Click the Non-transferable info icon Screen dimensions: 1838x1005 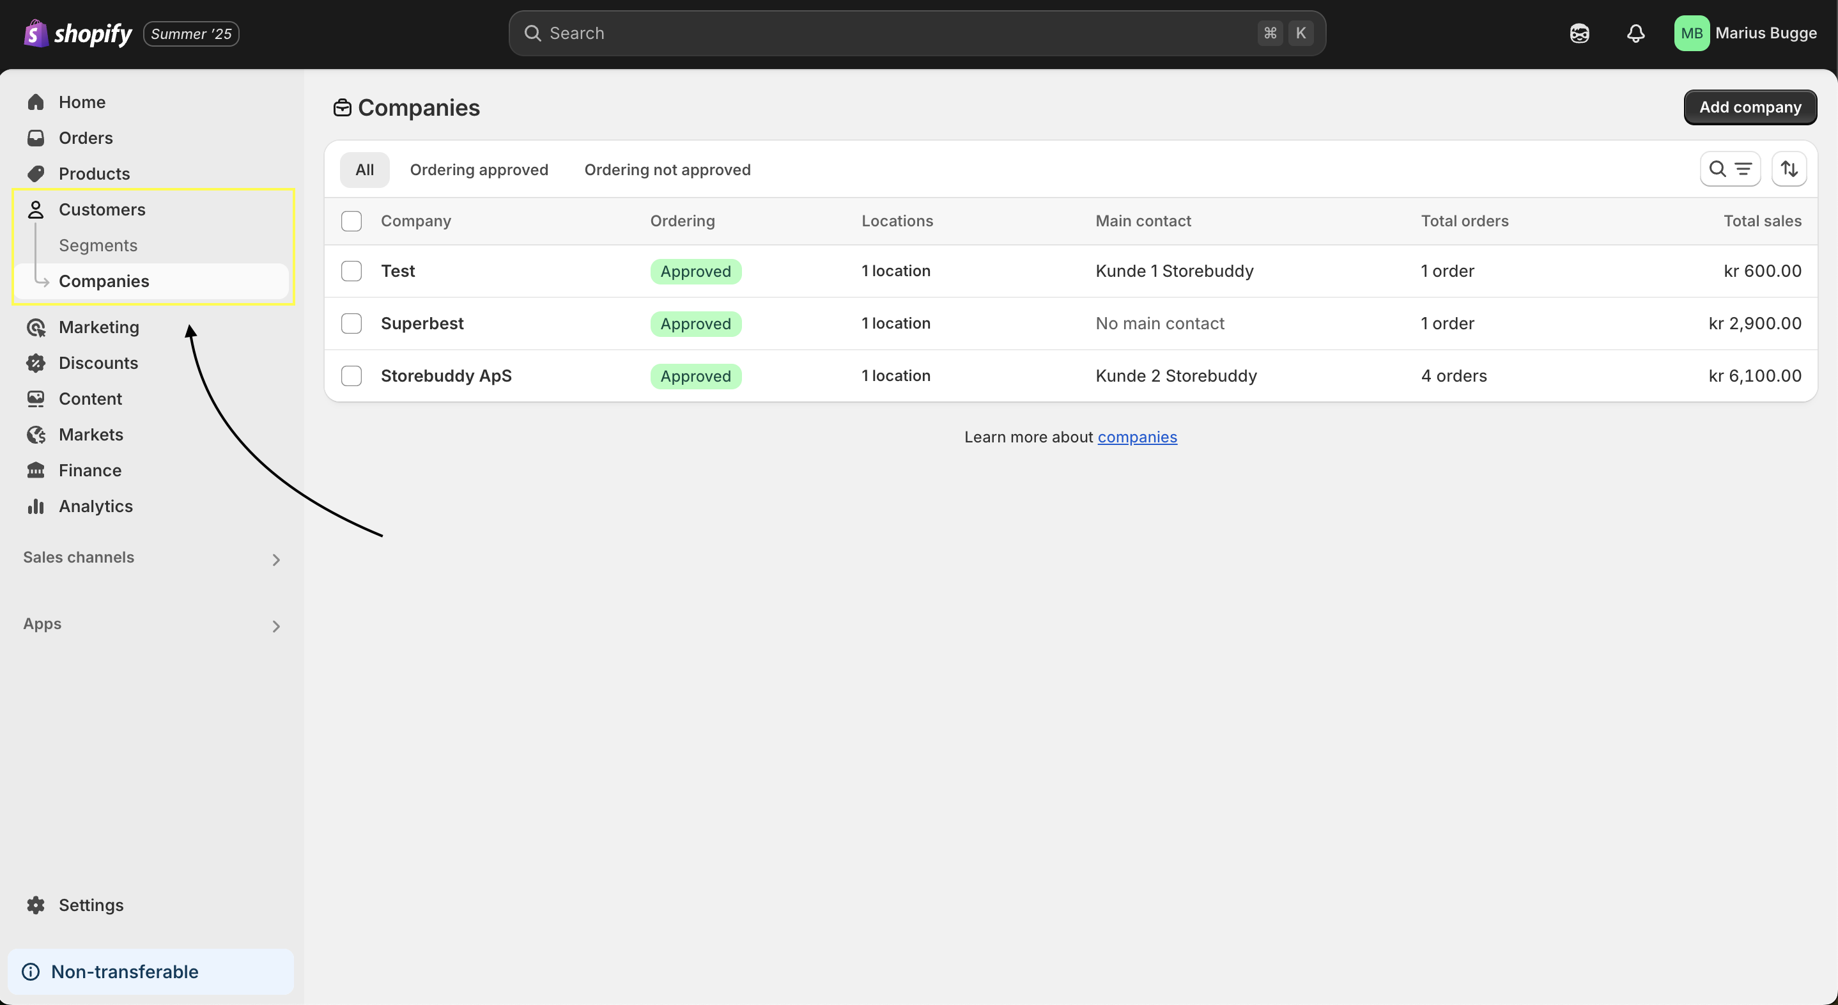coord(31,972)
